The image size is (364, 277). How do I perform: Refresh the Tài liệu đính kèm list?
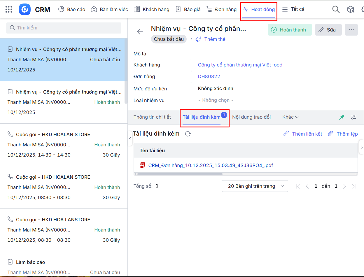point(188,134)
